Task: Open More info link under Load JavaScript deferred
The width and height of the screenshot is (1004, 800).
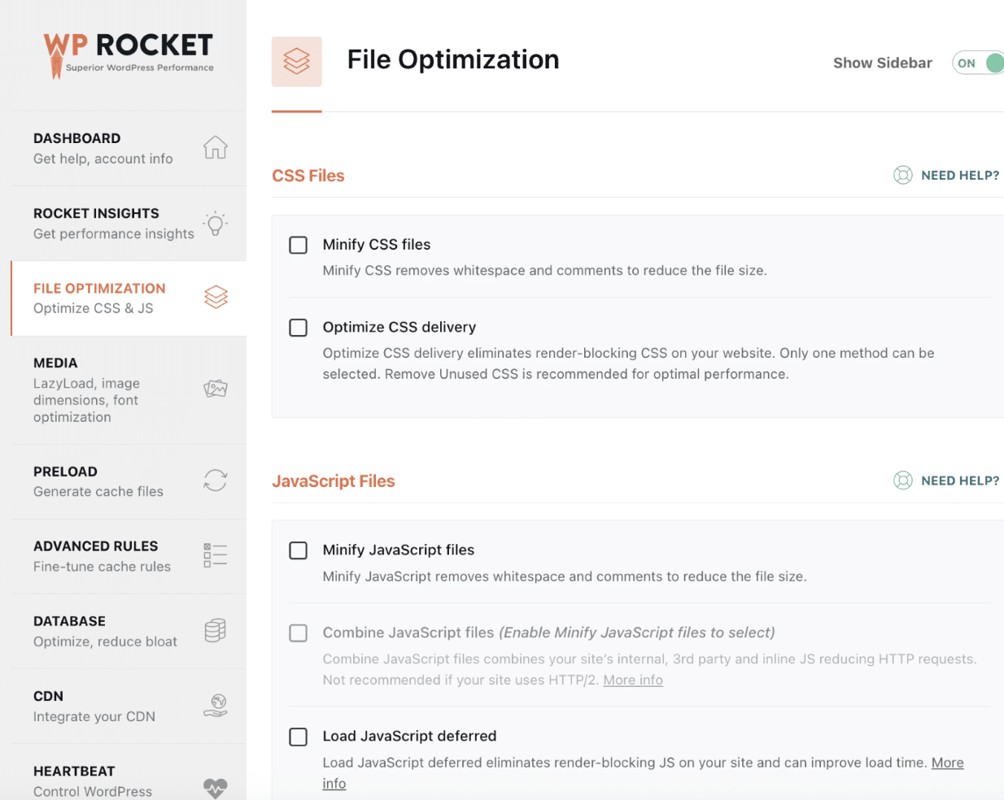Action: tap(948, 763)
